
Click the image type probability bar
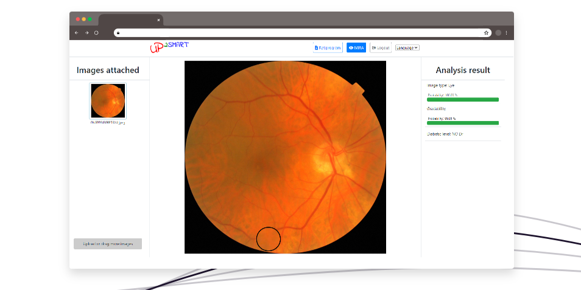click(463, 100)
